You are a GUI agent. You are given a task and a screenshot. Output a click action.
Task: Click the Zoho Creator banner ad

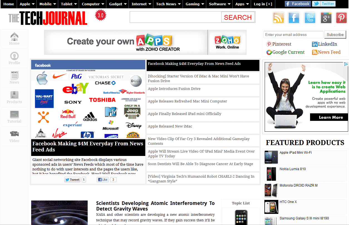145,42
